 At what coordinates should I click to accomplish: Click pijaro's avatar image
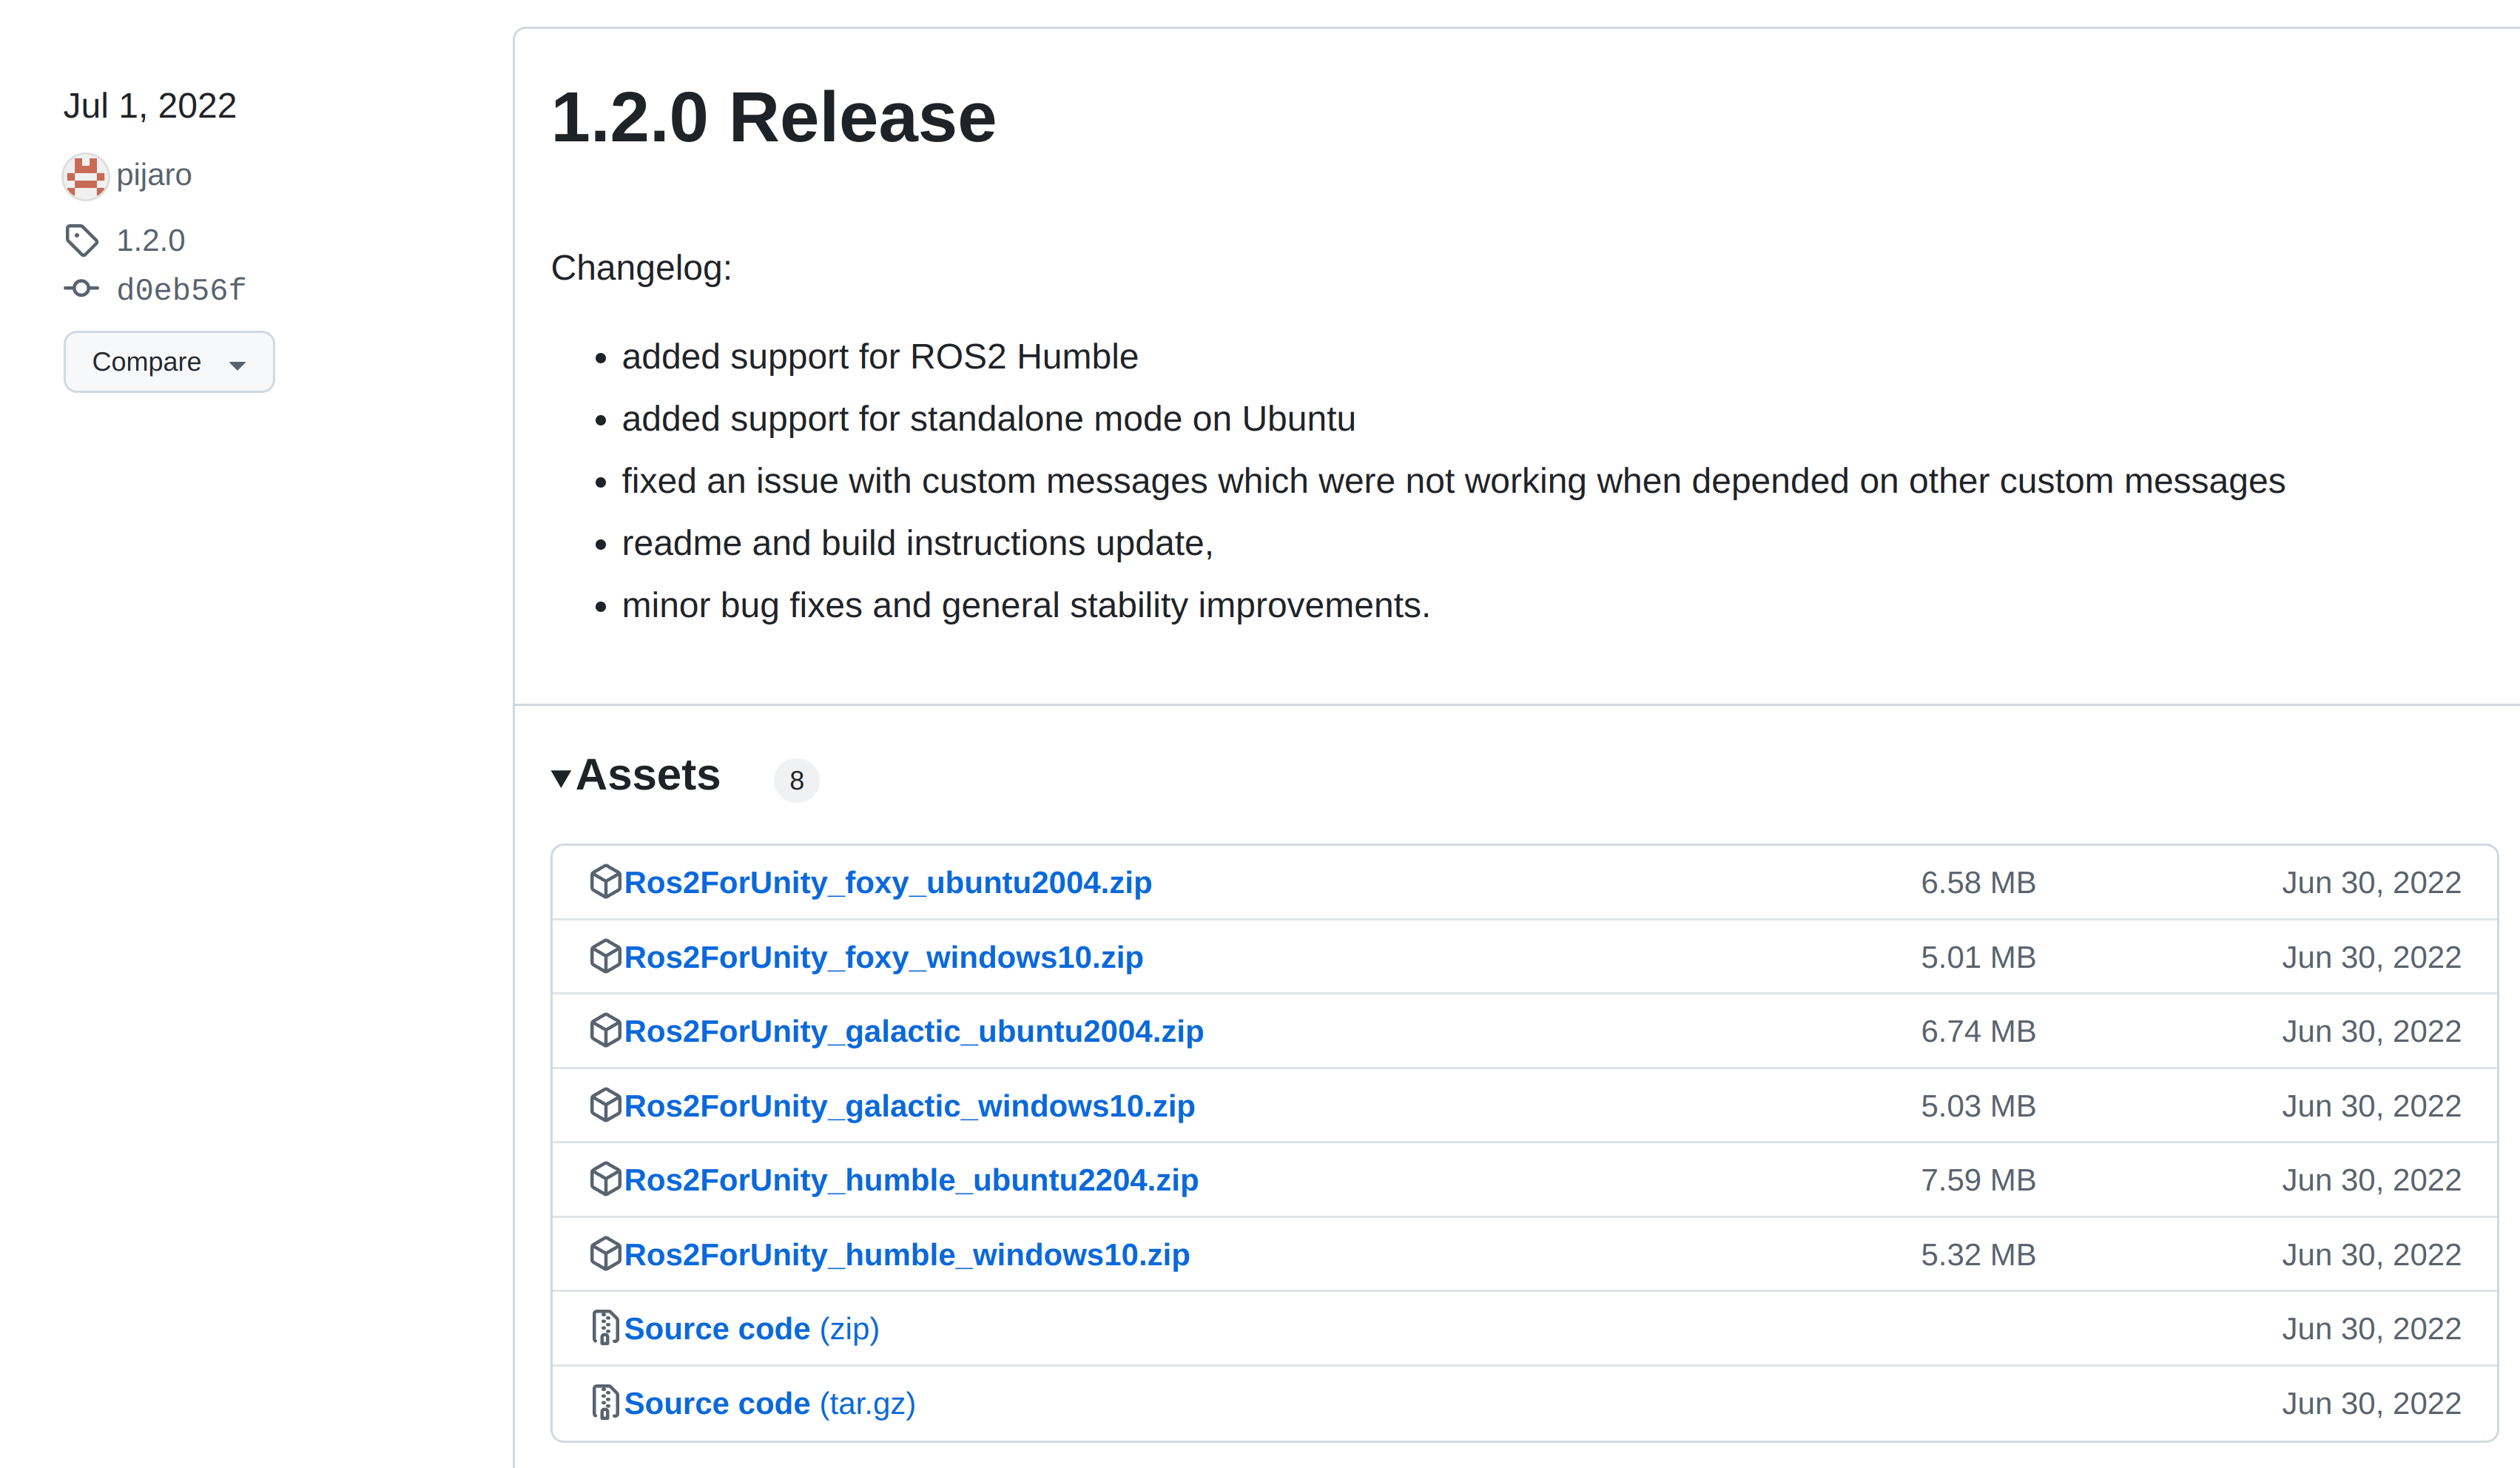click(85, 176)
